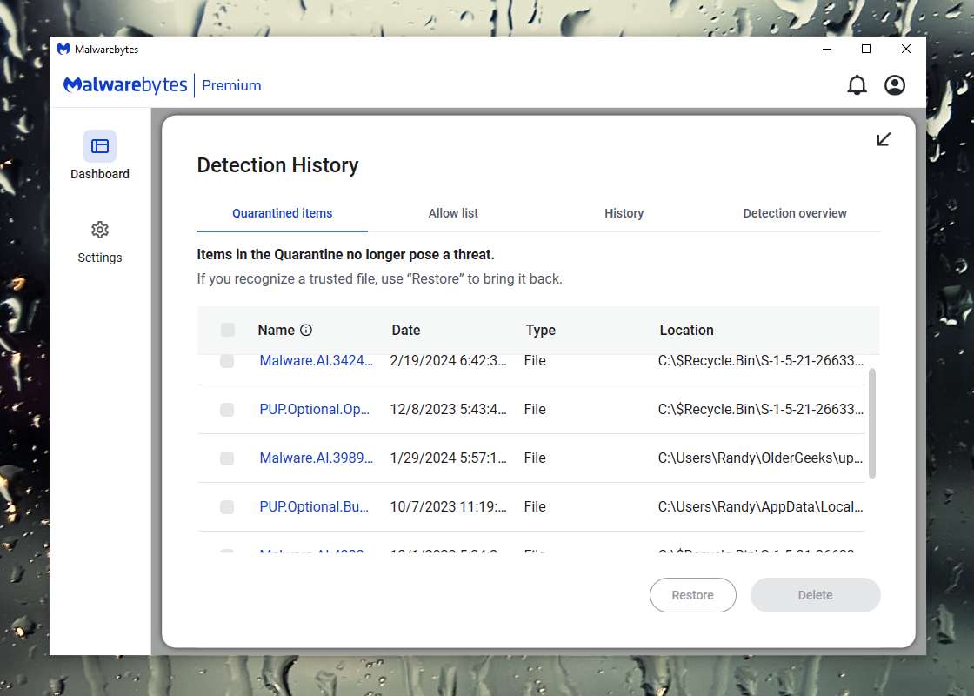974x696 pixels.
Task: Click the date 1/29/2024 5:57:1…
Action: (449, 458)
